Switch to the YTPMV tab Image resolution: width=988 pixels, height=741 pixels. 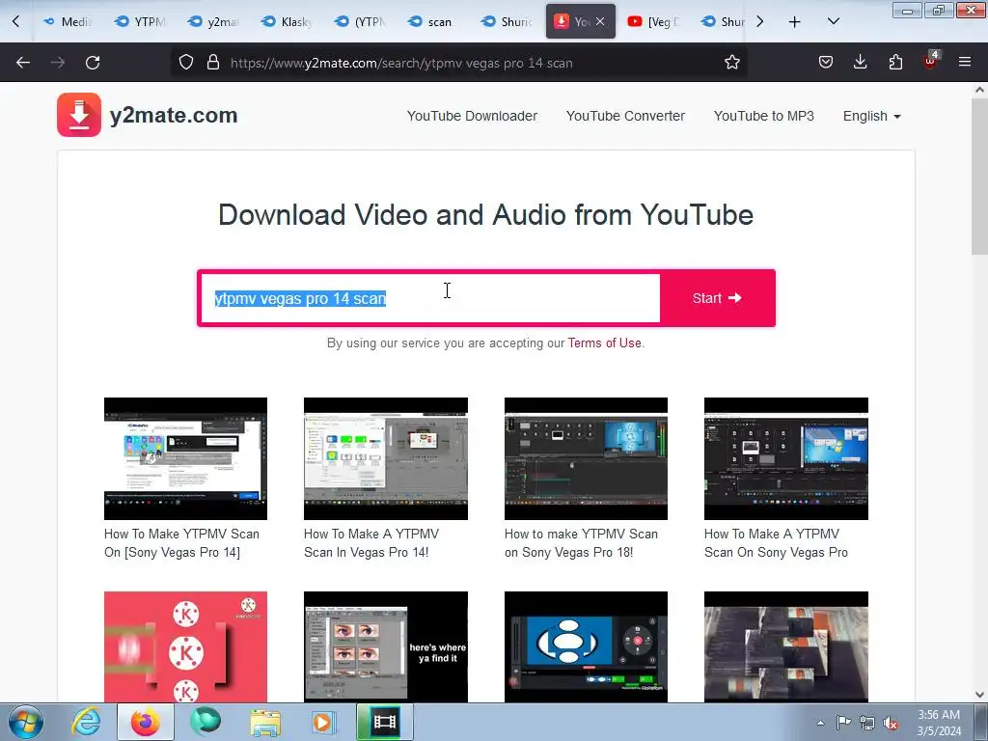(x=141, y=21)
